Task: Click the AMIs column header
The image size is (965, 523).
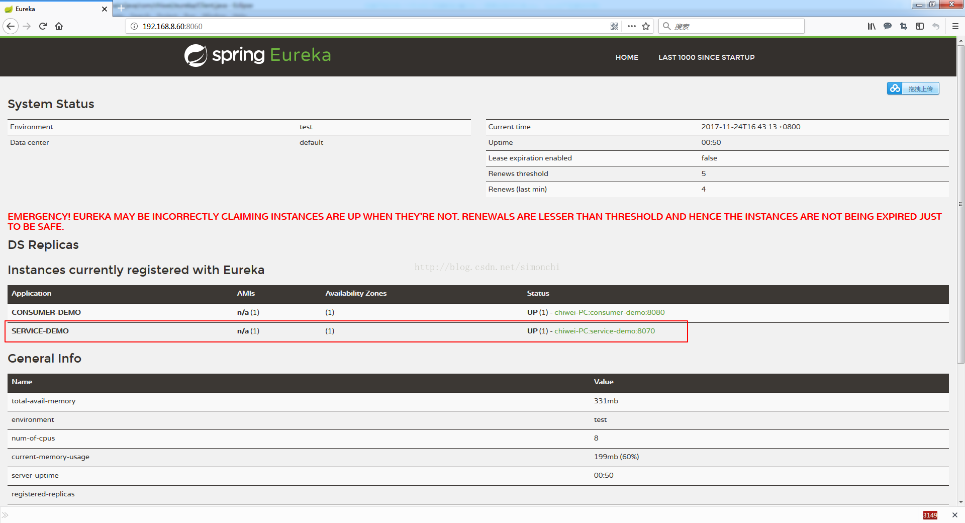Action: point(246,293)
